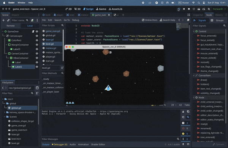Open the History dock tab

pyautogui.click(x=219, y=15)
